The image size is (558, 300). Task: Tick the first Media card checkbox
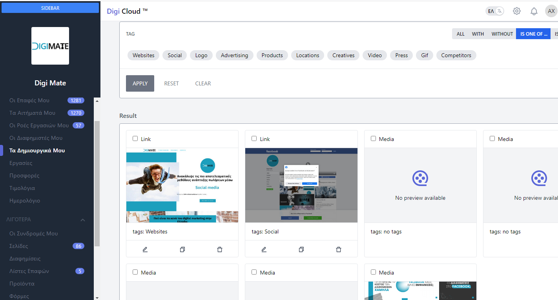[374, 139]
